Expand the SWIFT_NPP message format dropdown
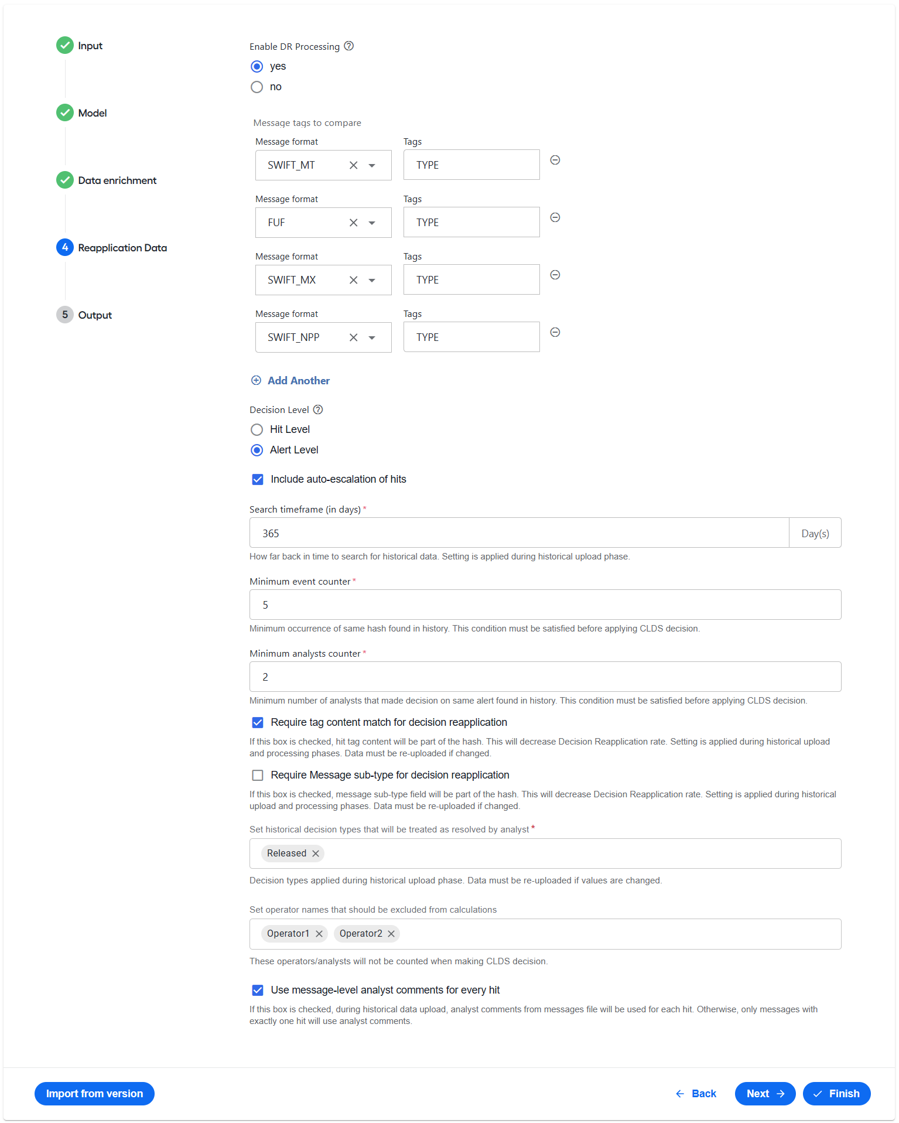 pos(372,337)
